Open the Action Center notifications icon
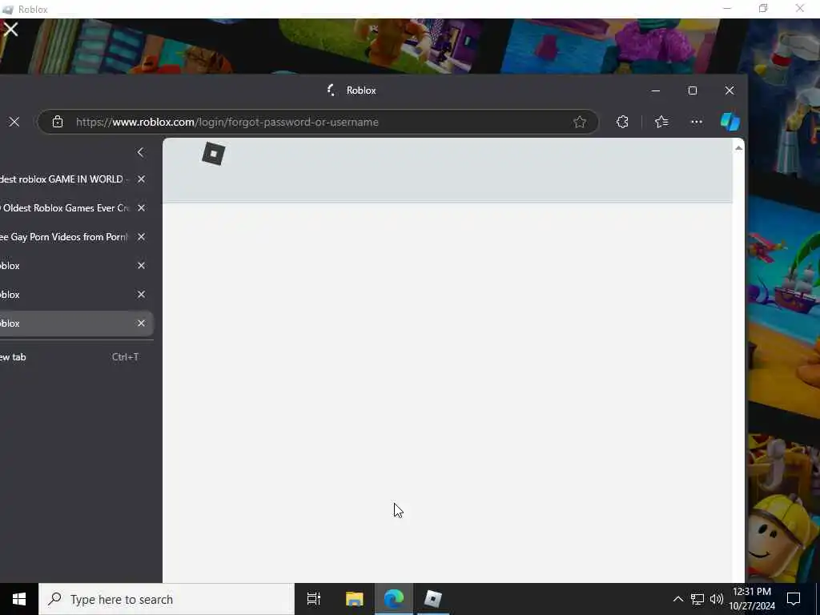This screenshot has height=615, width=820. tap(794, 599)
